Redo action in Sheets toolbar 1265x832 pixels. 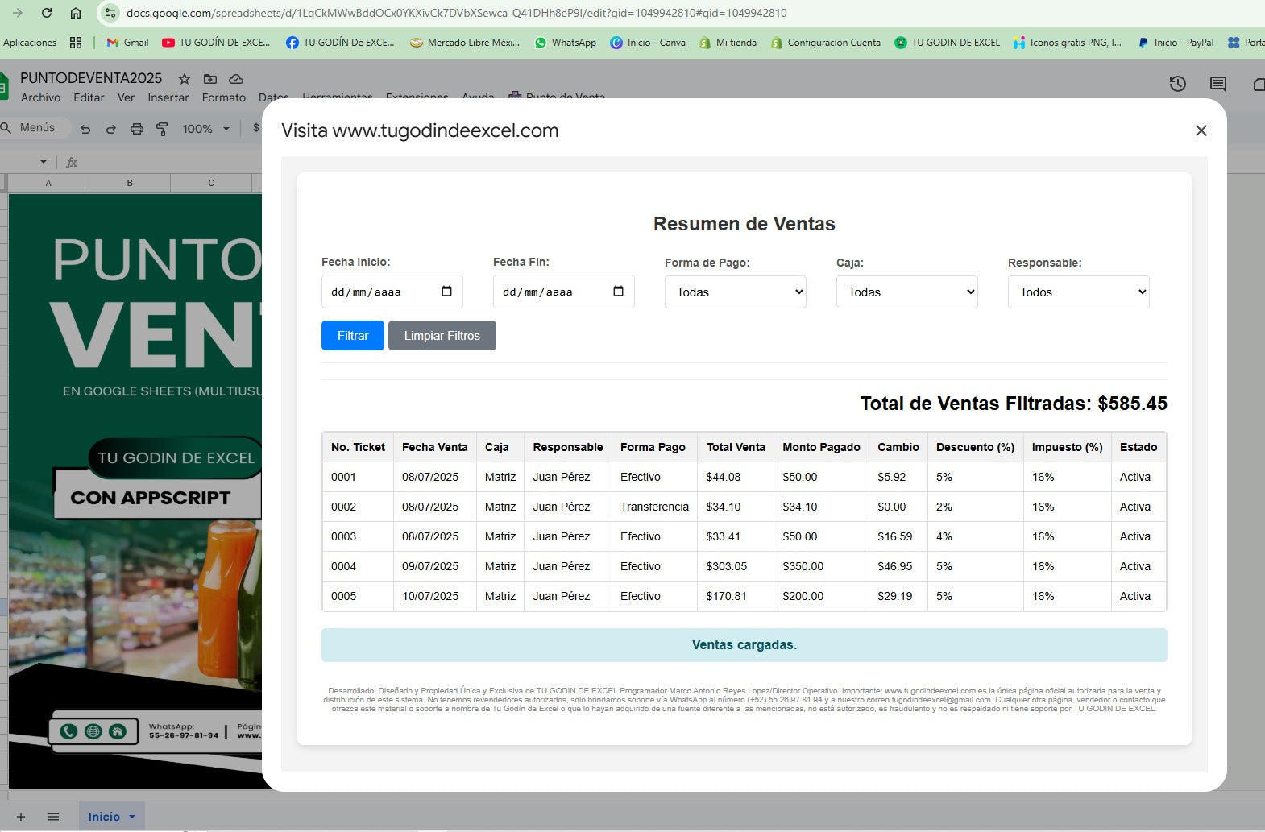(111, 129)
